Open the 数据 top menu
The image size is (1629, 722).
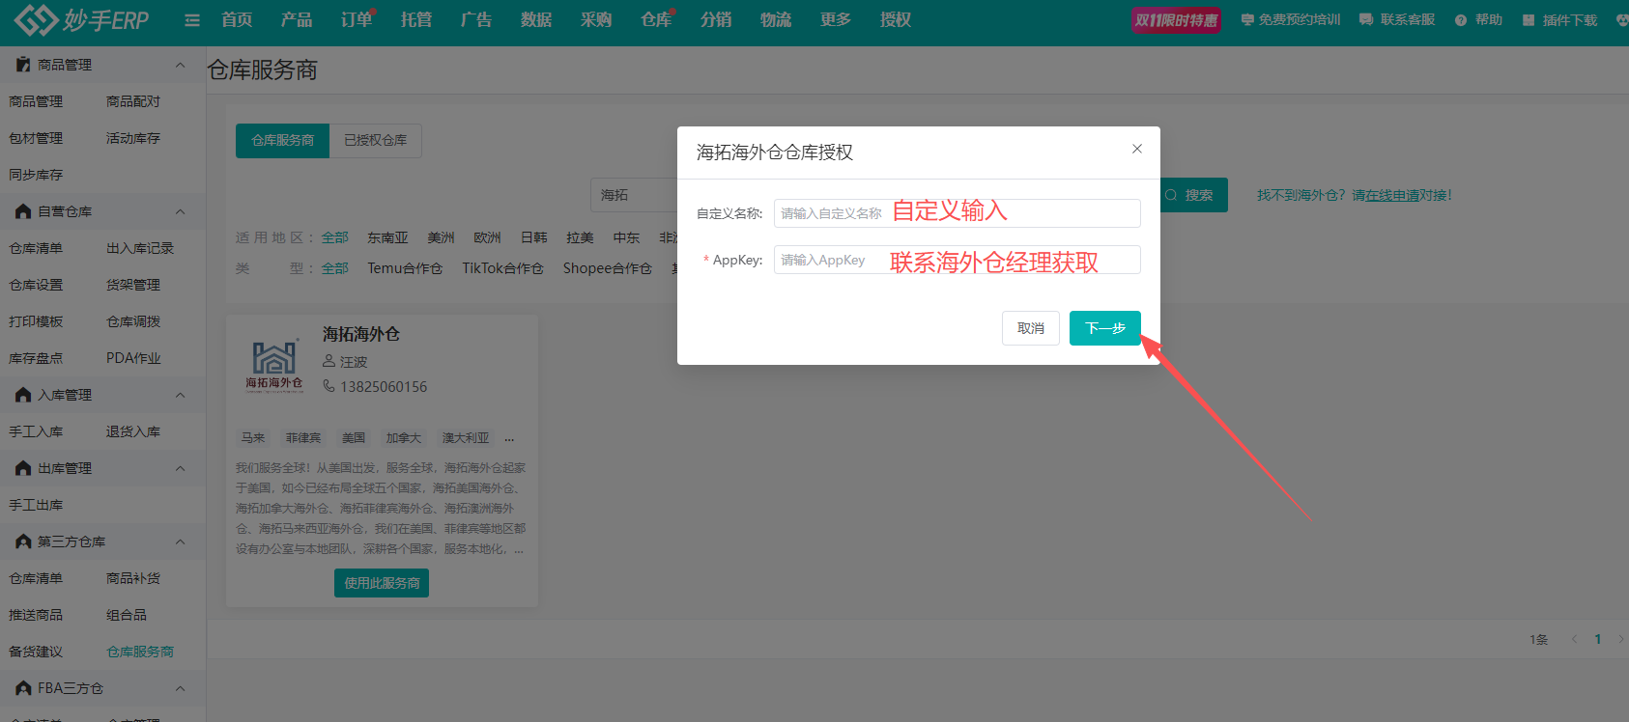pos(536,19)
